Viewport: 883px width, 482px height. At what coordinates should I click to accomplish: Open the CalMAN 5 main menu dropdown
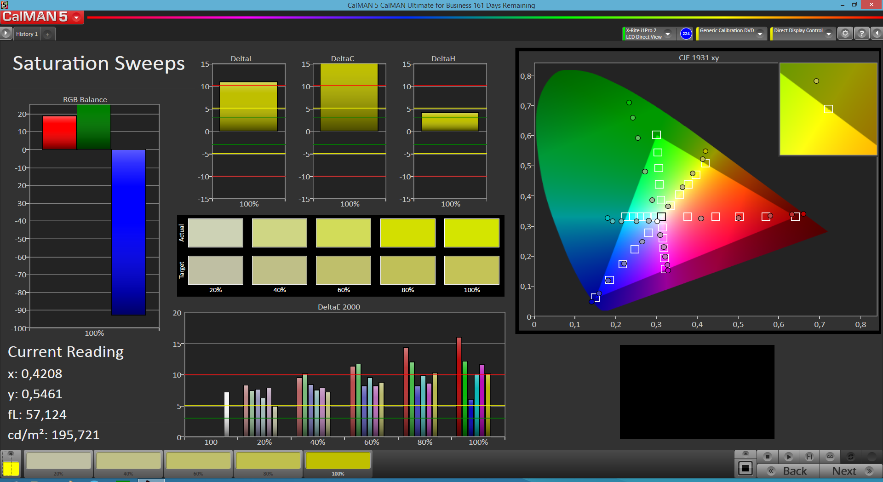coord(76,17)
